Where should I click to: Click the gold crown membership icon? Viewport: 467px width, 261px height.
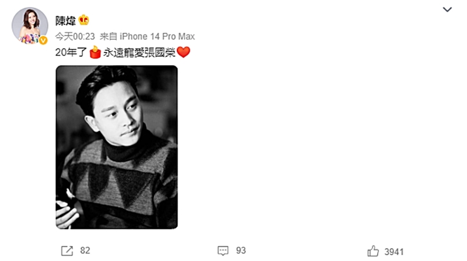click(83, 20)
